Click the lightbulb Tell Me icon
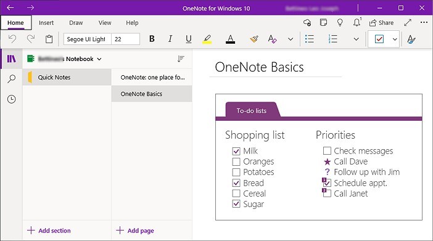Viewport: 433px width, 241px height. (340, 23)
